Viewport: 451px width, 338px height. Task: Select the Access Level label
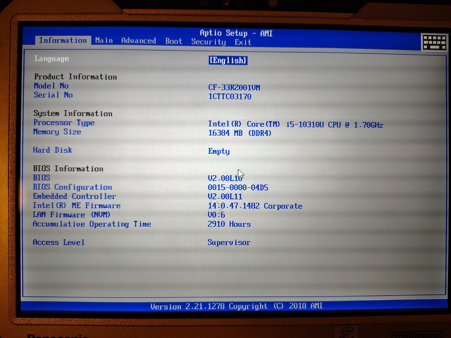click(x=58, y=242)
